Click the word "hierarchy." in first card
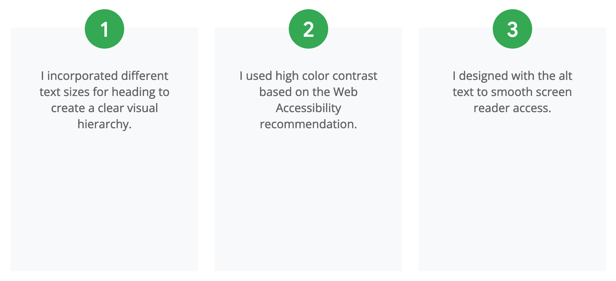The width and height of the screenshot is (616, 281). tap(104, 124)
